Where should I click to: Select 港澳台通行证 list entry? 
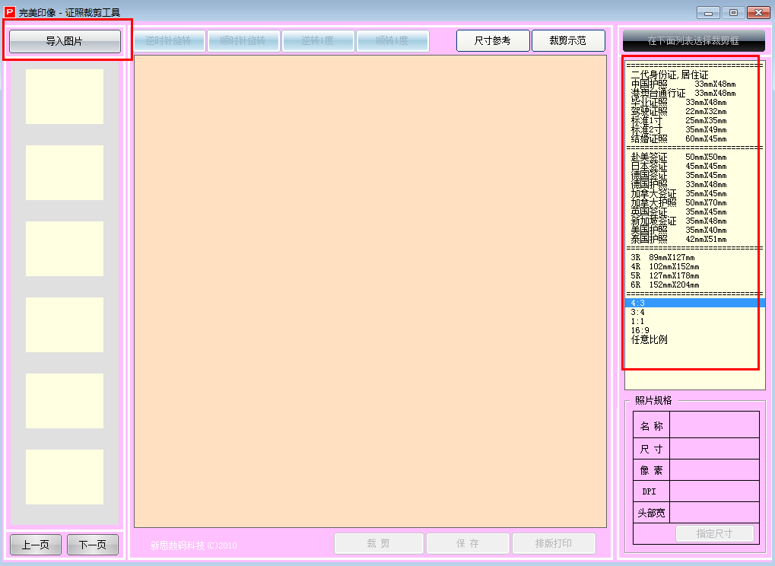[694, 93]
